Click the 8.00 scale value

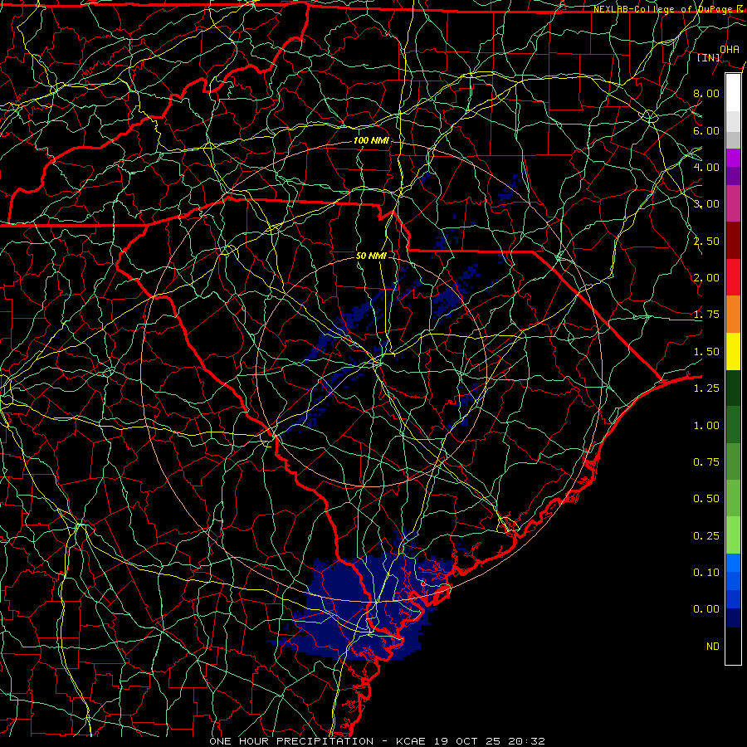706,93
